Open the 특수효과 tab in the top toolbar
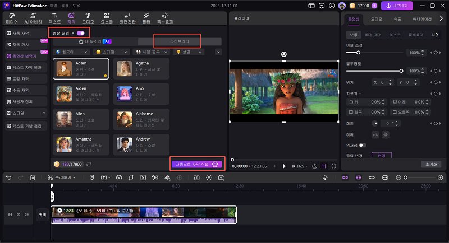The width and height of the screenshot is (449, 243). coord(165,18)
